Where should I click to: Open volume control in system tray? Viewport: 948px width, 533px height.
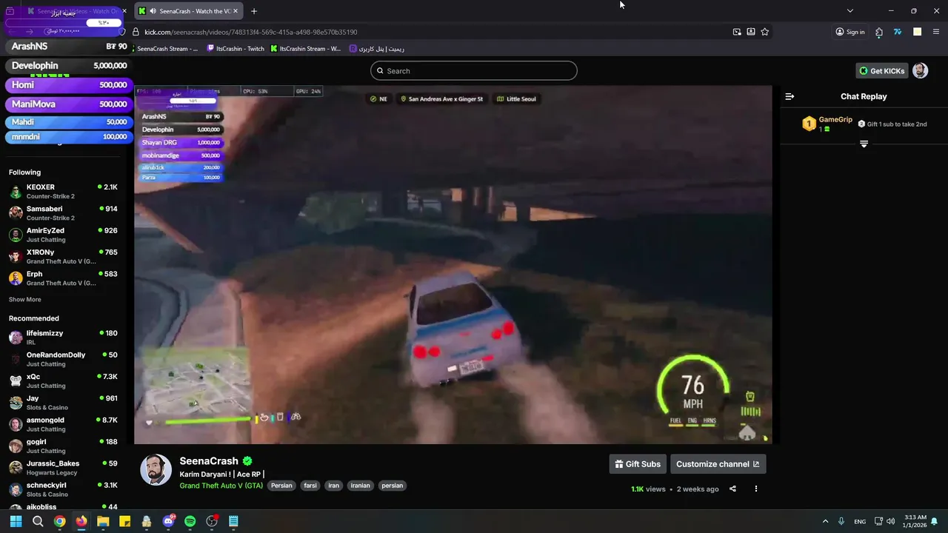890,521
